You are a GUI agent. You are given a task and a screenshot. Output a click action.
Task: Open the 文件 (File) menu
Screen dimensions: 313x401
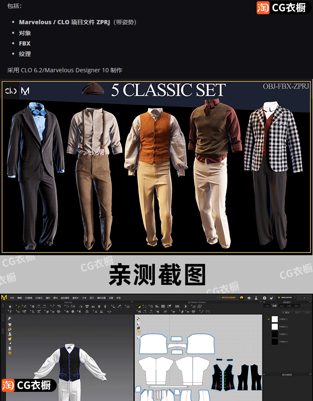click(x=12, y=298)
